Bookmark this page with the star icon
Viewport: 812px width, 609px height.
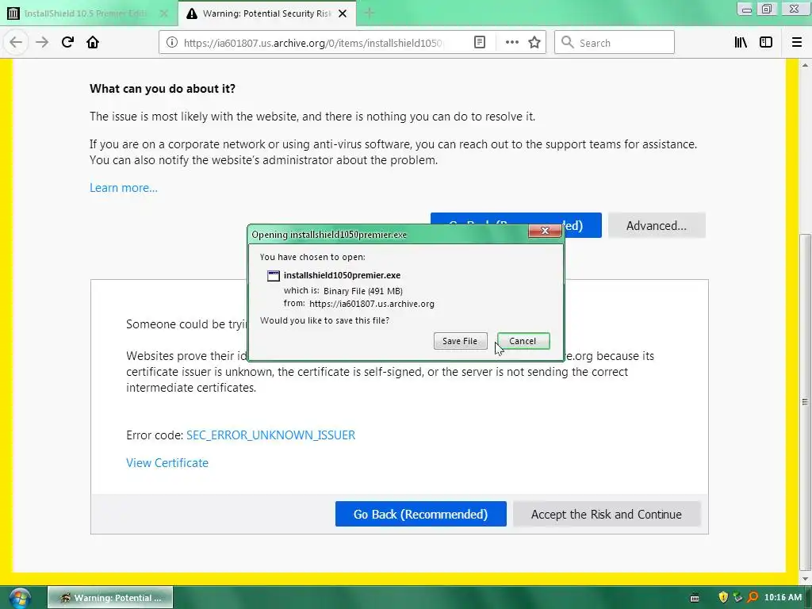pyautogui.click(x=534, y=43)
